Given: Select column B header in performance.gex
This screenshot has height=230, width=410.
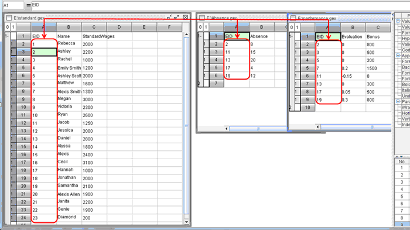Looking at the screenshot, I should (353, 28).
